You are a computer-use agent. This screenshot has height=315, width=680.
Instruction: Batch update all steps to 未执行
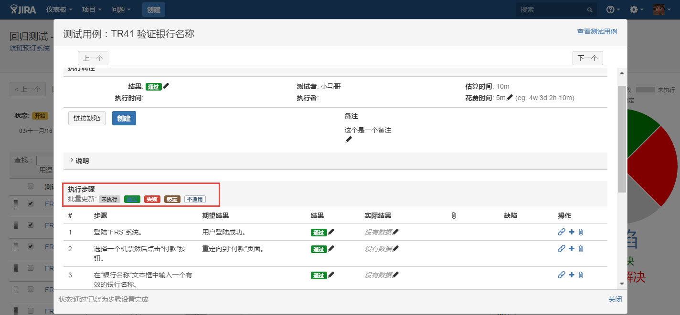(x=109, y=199)
